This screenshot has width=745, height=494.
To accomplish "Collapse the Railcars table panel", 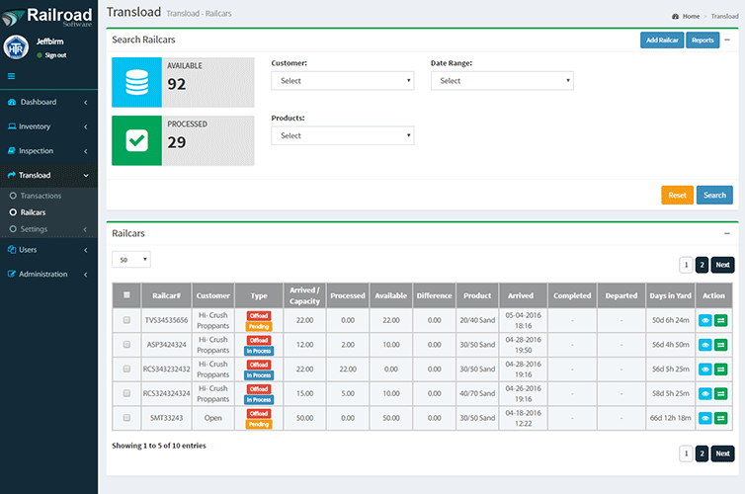I will 727,233.
